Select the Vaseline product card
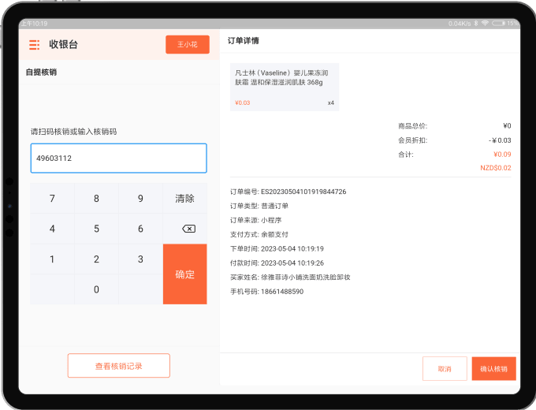536x410 pixels. click(285, 87)
